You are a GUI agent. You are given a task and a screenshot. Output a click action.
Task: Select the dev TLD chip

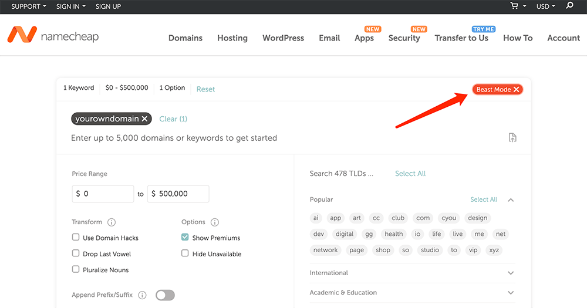click(319, 234)
